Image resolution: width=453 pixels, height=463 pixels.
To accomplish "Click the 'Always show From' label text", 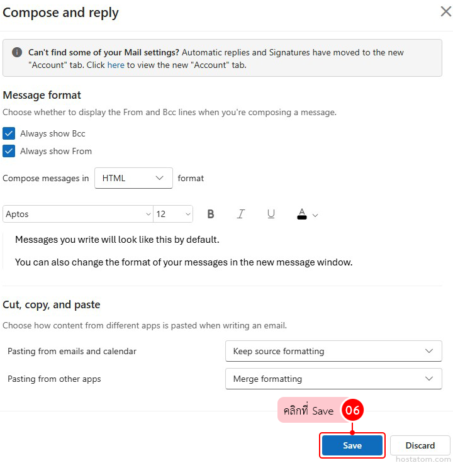I will pos(56,151).
